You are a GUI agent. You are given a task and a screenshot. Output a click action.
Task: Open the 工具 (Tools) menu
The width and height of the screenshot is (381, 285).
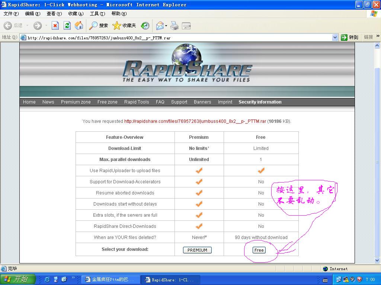pos(97,14)
